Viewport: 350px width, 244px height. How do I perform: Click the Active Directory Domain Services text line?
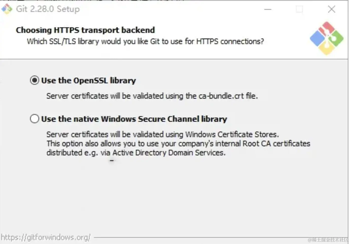coord(136,153)
